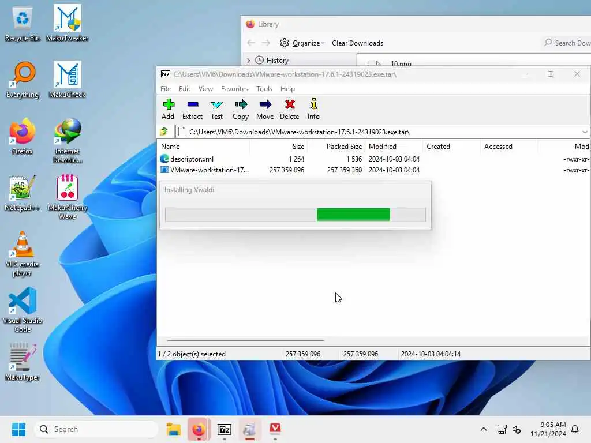Viewport: 591px width, 443px height.
Task: Click the taskbar Search box
Action: pos(96,429)
